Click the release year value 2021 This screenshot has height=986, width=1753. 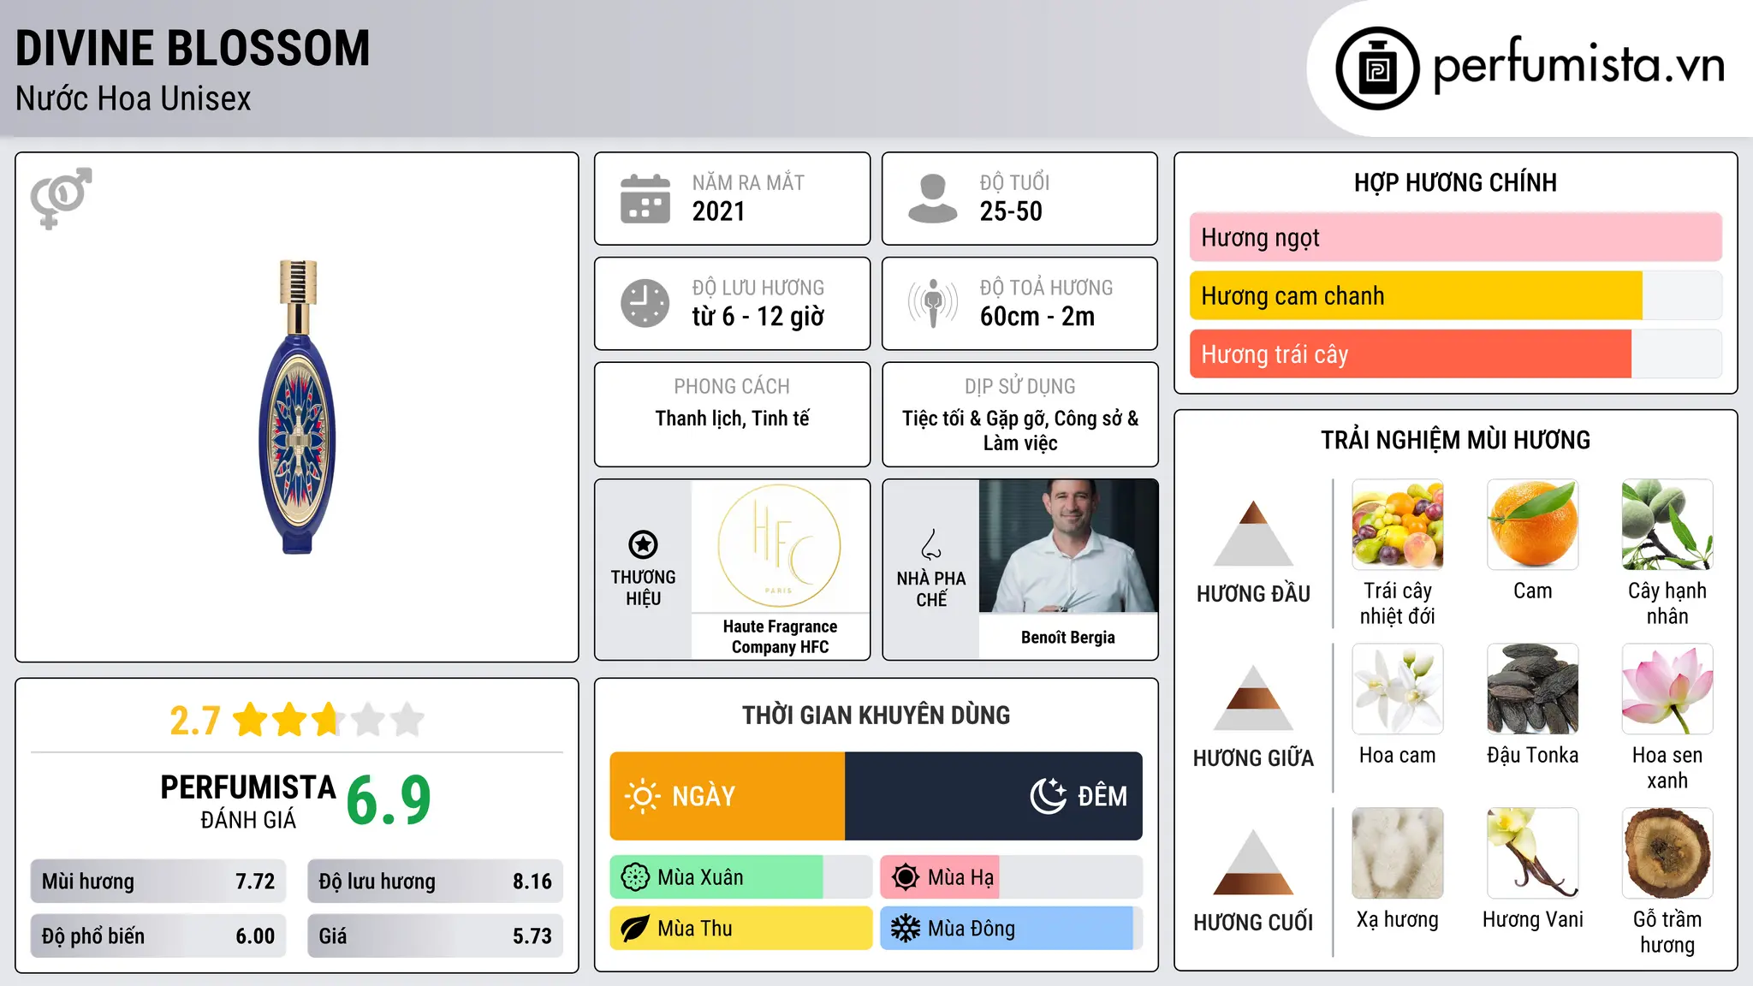[x=718, y=211]
